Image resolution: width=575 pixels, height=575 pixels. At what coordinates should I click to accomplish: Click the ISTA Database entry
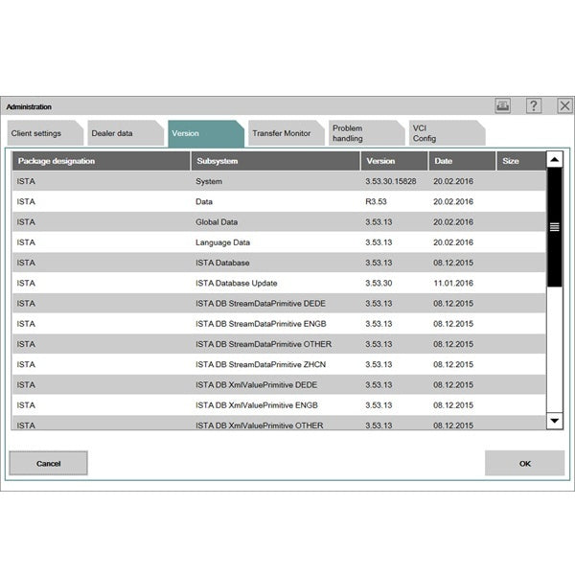point(222,263)
